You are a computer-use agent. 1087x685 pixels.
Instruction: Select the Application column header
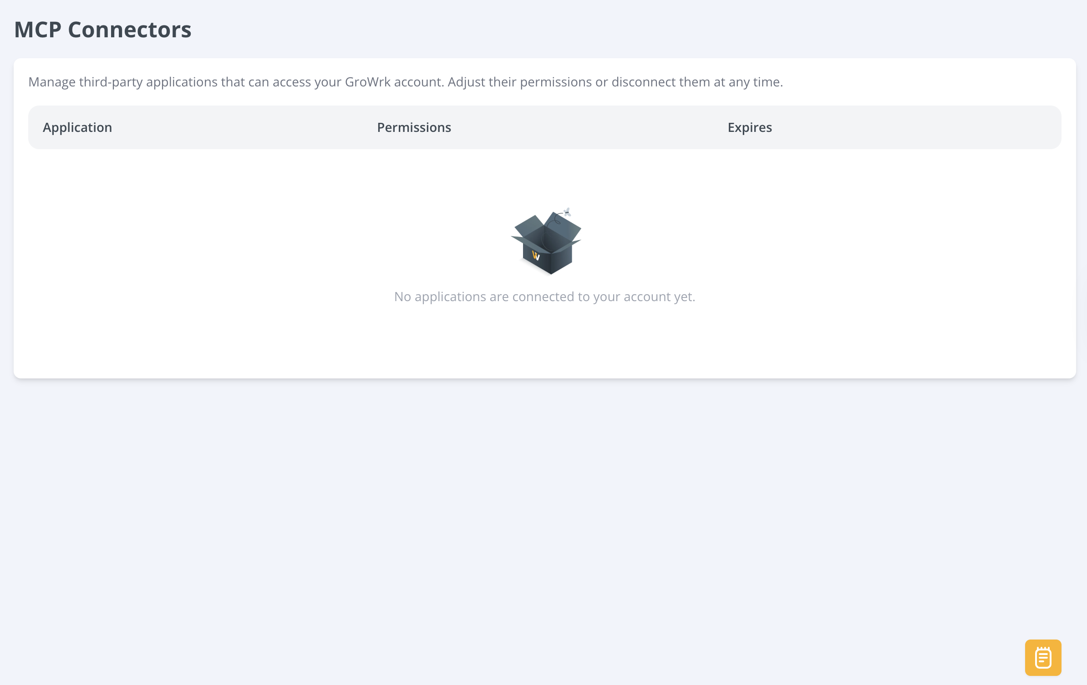[77, 127]
